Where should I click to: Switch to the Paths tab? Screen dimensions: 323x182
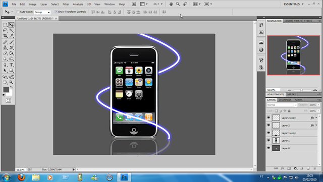[298, 100]
